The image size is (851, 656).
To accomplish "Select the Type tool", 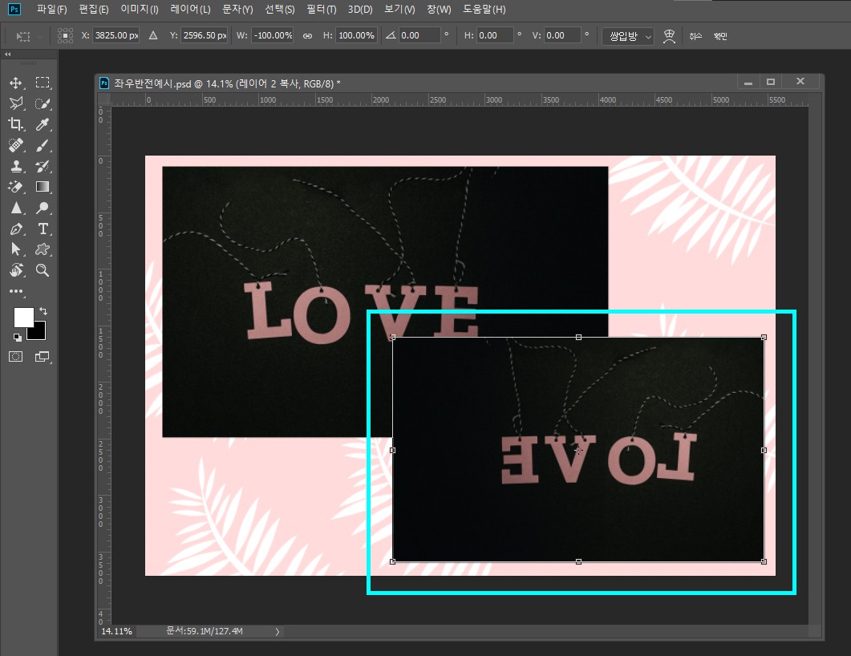I will pyautogui.click(x=43, y=229).
